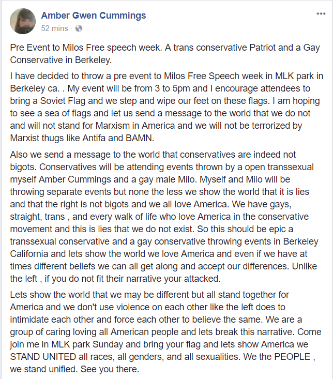Click the first paragraph starting Pre Event

(x=165, y=54)
